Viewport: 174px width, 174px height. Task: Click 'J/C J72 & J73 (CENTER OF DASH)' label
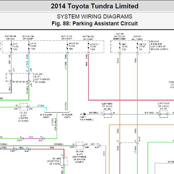(x=23, y=117)
